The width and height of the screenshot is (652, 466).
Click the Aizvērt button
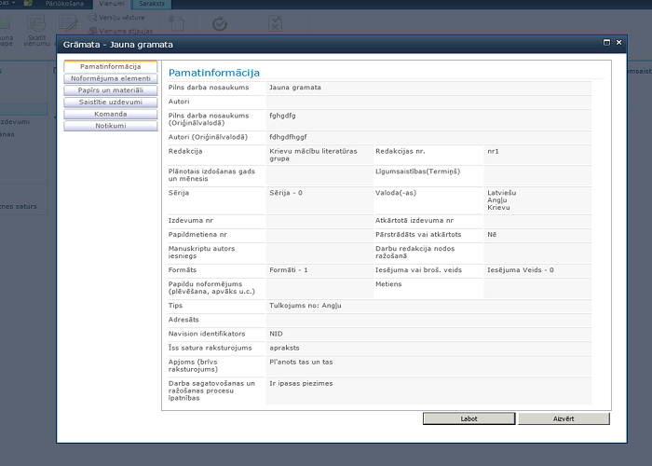(564, 419)
